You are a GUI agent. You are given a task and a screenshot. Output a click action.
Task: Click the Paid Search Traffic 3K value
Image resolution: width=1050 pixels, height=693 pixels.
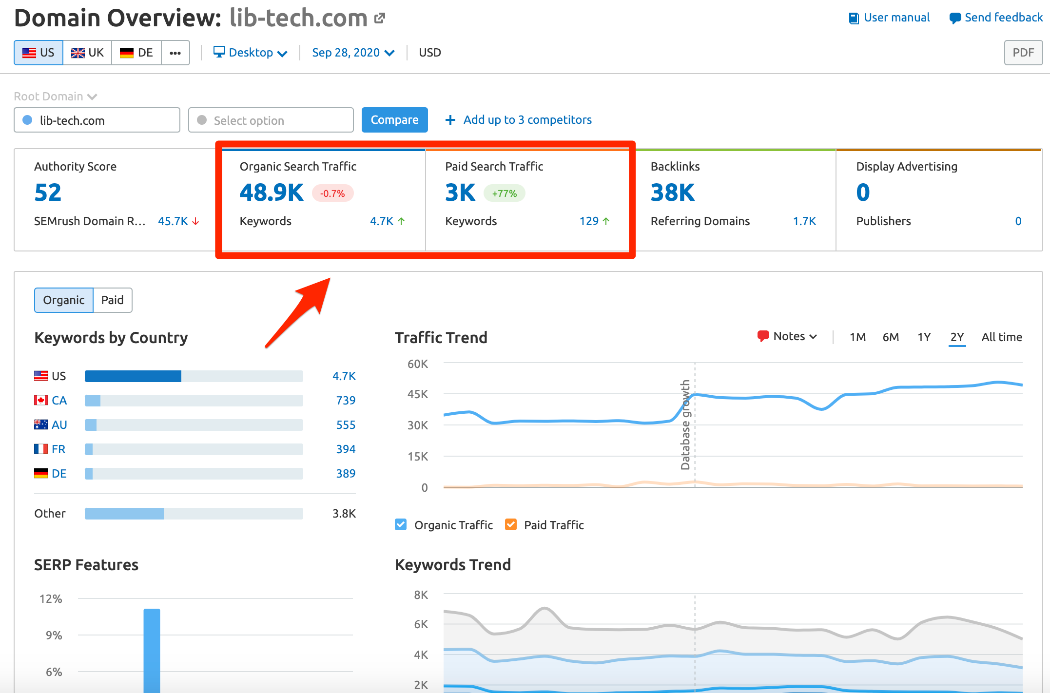pyautogui.click(x=460, y=192)
